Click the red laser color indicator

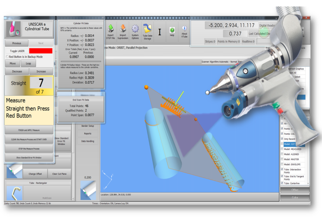click(40, 50)
